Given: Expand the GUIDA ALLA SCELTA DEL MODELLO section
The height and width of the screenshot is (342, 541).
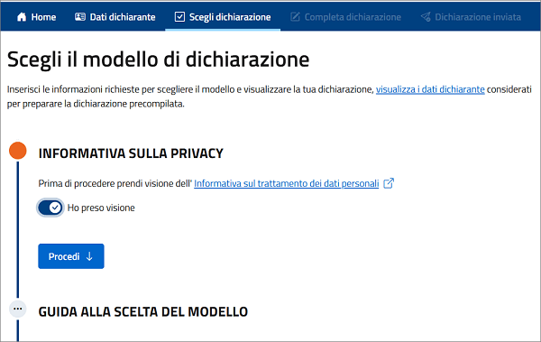Looking at the screenshot, I should click(142, 311).
